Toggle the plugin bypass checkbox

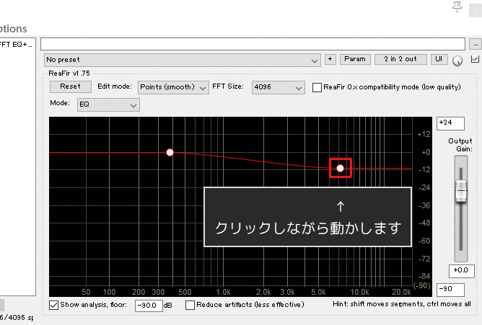(x=474, y=59)
